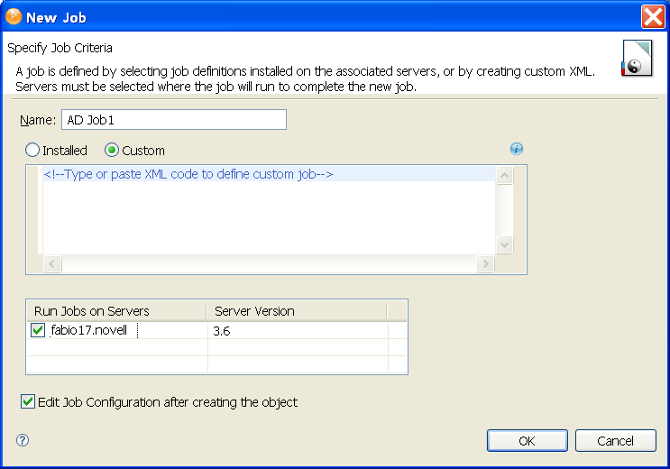This screenshot has height=469, width=670.
Task: Click the XML area scroll up arrow
Action: (505, 176)
